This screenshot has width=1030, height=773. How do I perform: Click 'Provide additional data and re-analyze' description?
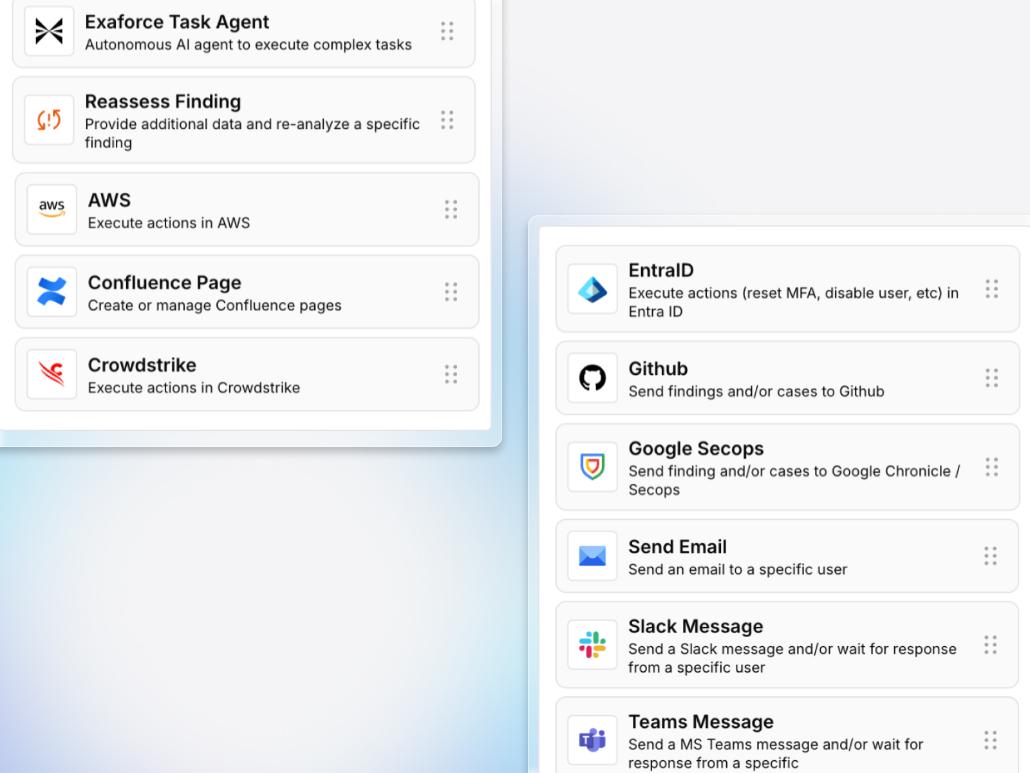pyautogui.click(x=252, y=133)
